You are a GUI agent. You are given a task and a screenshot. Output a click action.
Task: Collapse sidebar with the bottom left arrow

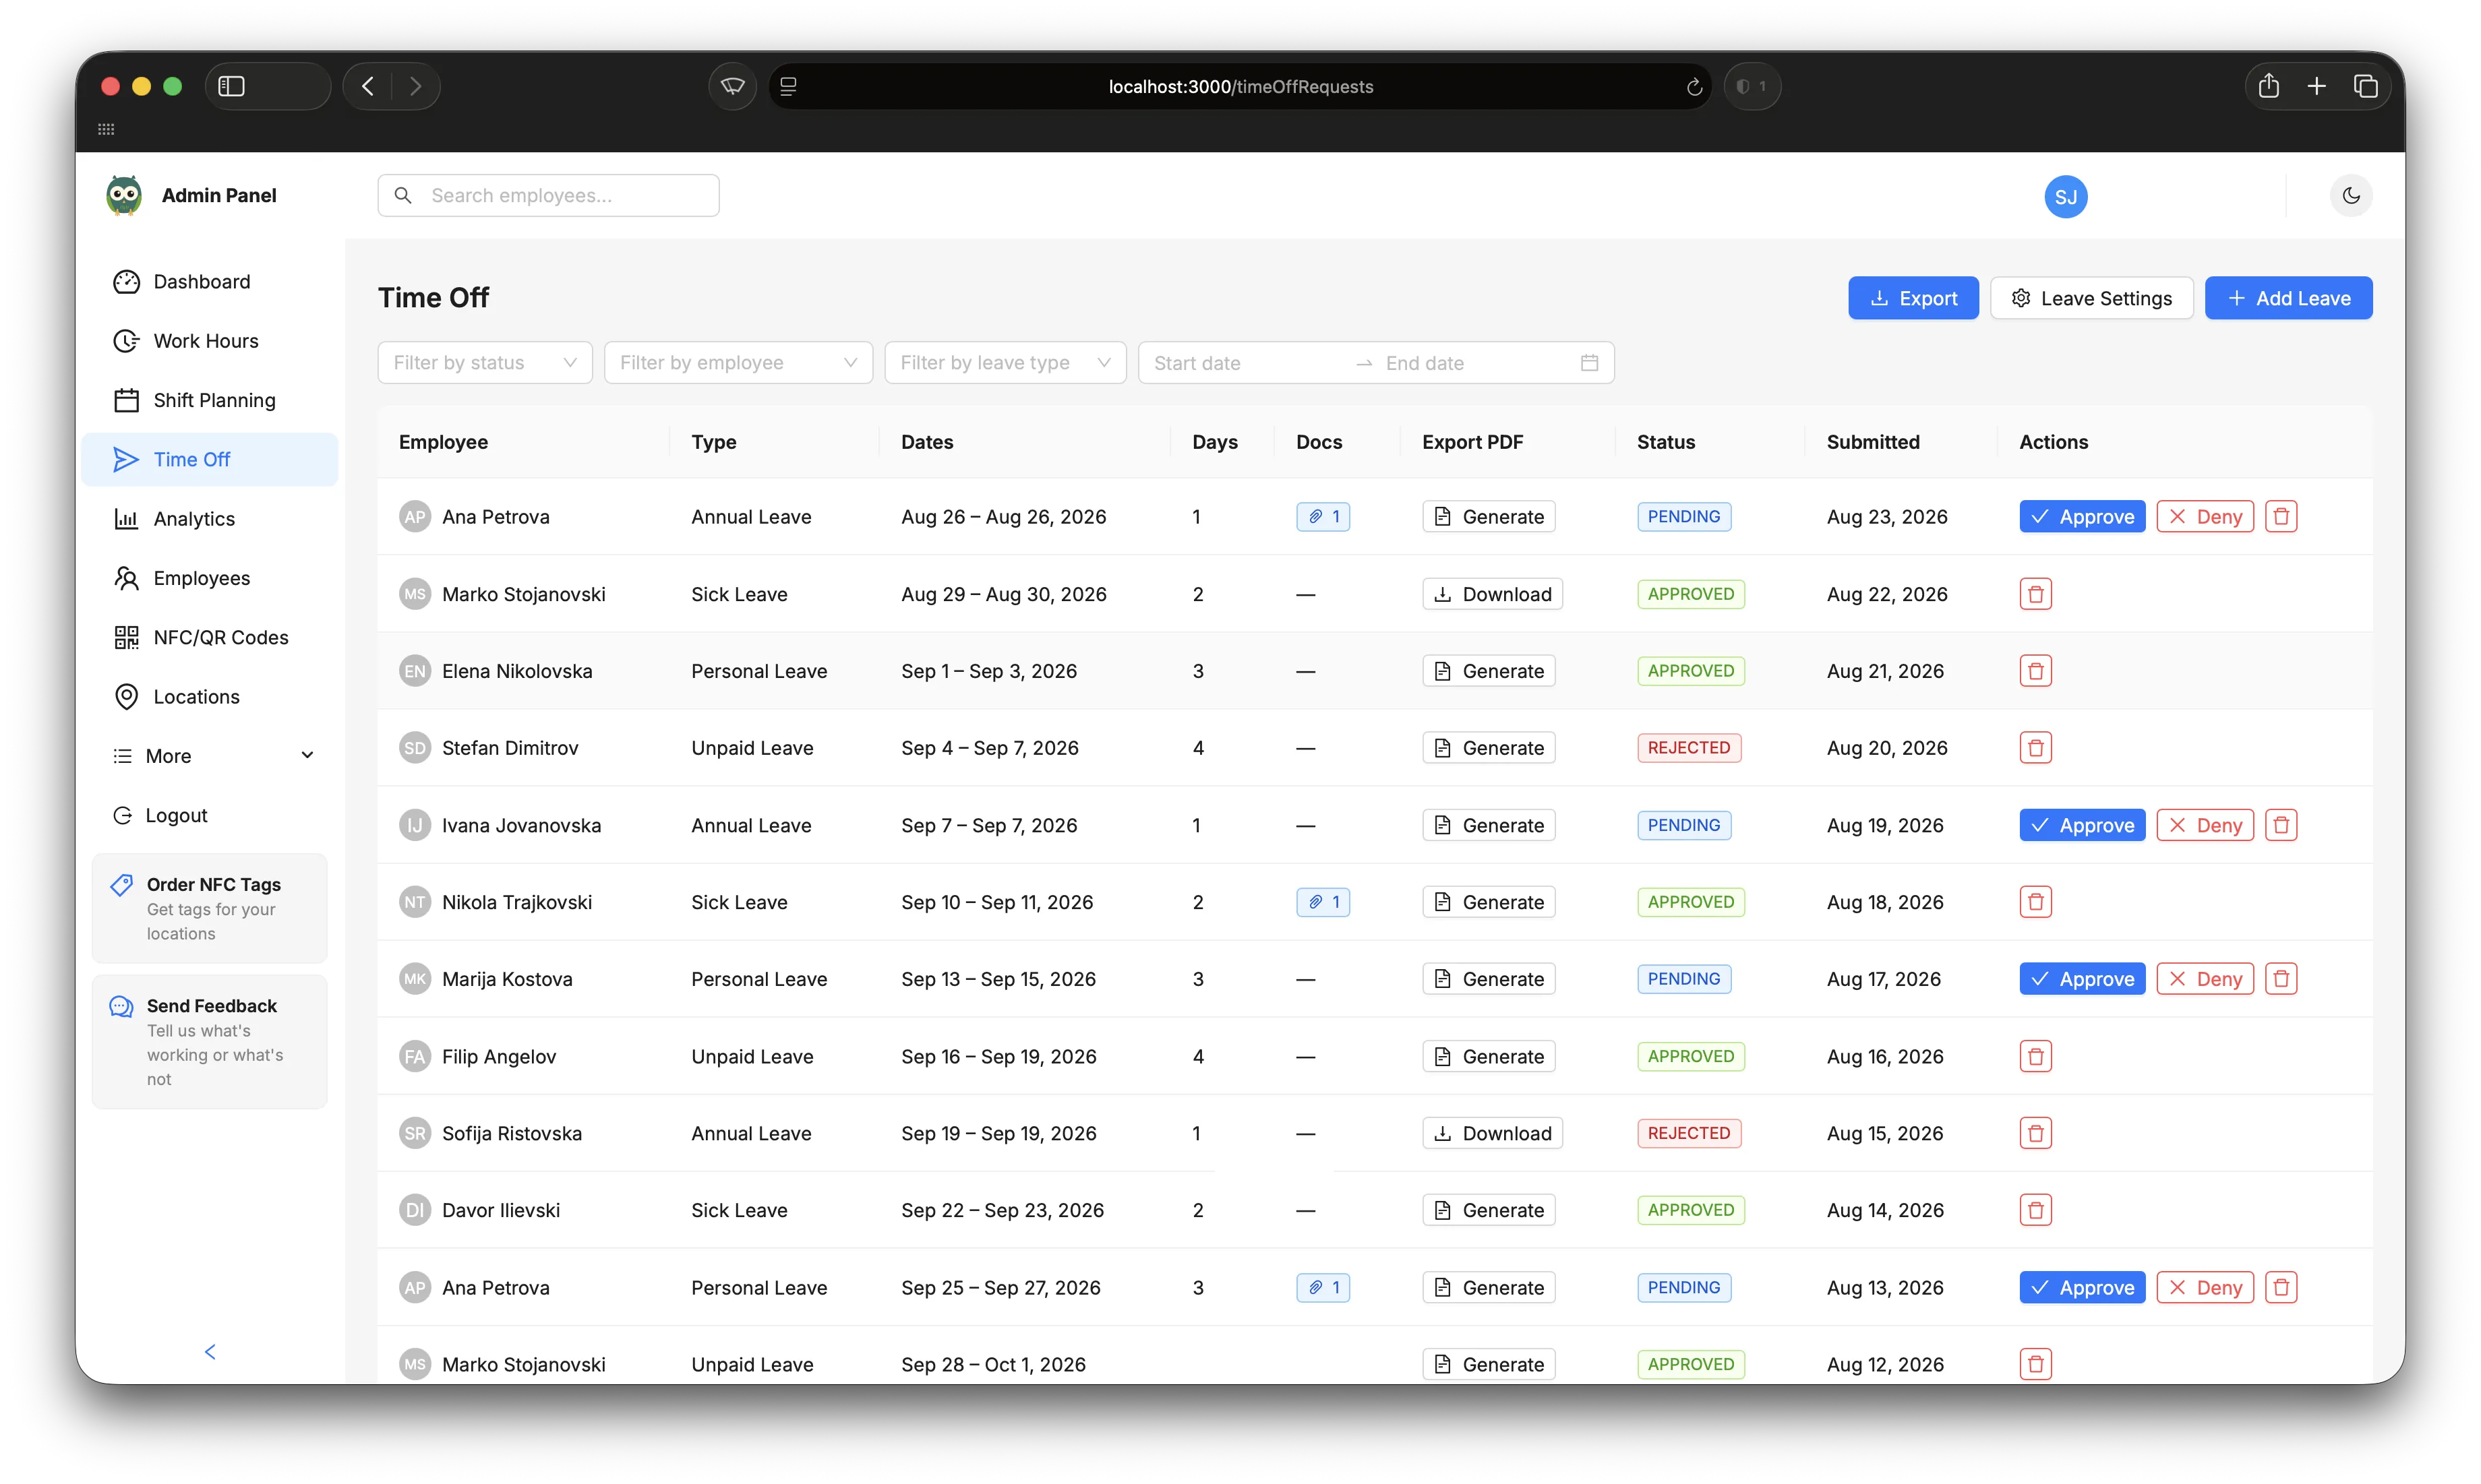210,1352
